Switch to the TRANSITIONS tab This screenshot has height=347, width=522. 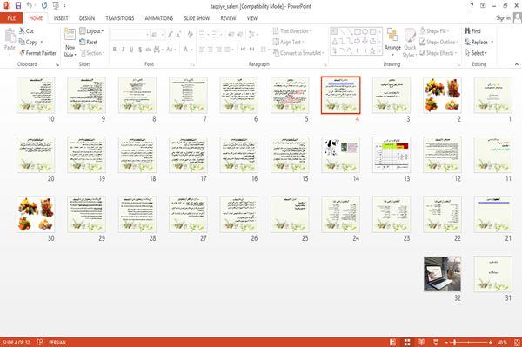click(x=120, y=18)
